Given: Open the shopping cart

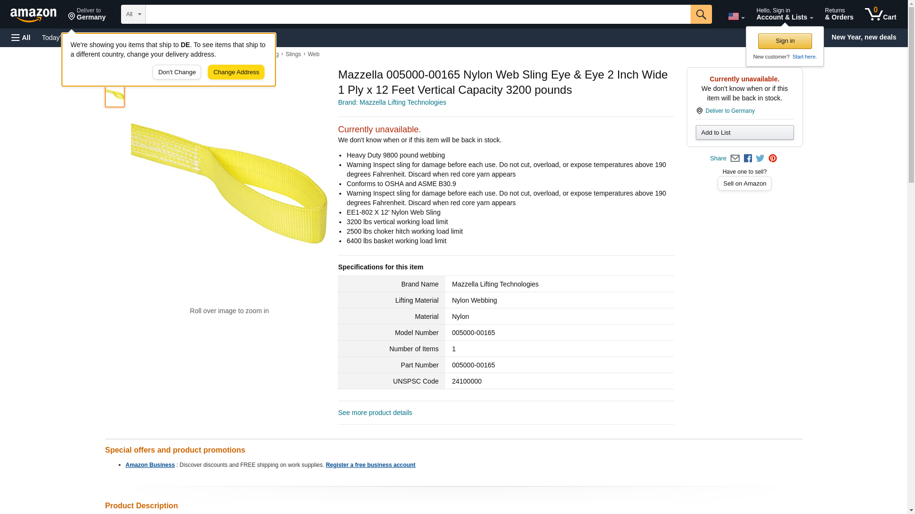Looking at the screenshot, I should point(880,14).
